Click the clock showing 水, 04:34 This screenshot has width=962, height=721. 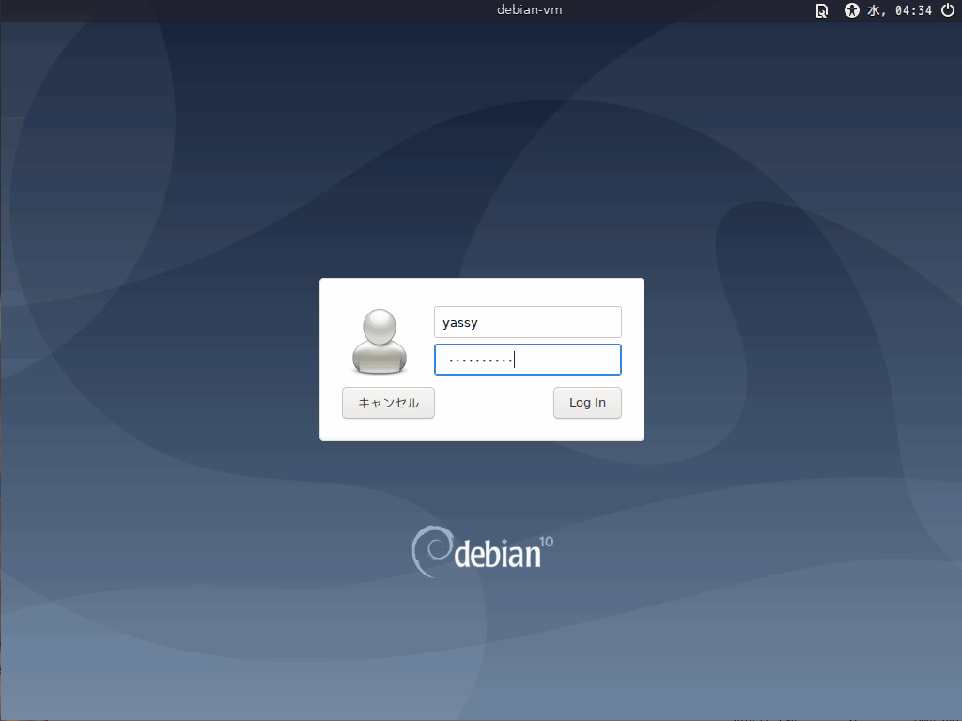(899, 10)
